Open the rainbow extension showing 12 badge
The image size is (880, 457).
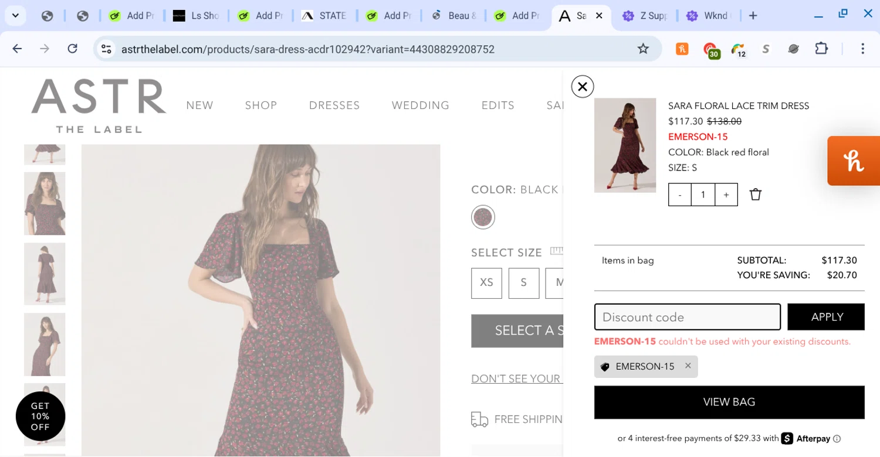739,50
